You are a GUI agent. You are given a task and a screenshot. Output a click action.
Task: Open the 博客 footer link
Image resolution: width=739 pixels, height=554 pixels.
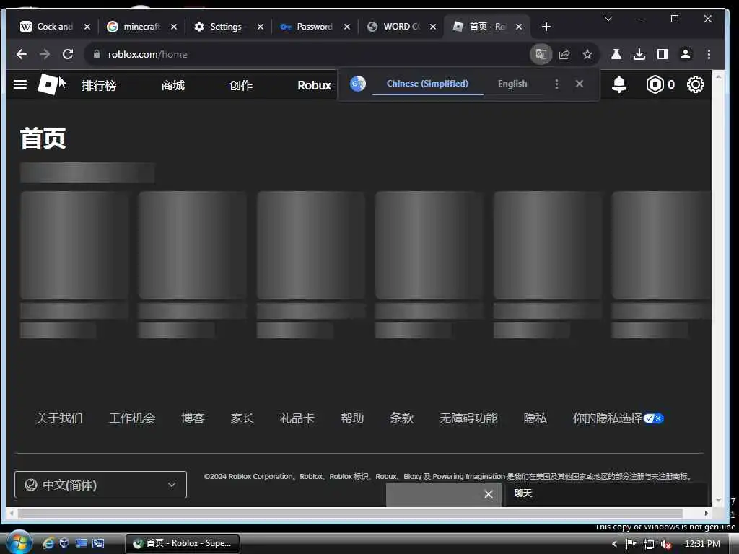click(193, 418)
